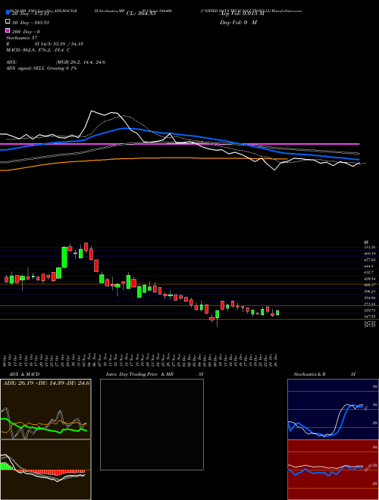379x500 pixels.
Task: Click the '26 Dec' date axis label
Action: [276, 361]
